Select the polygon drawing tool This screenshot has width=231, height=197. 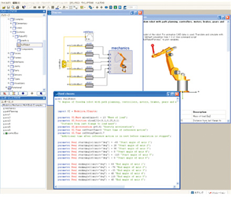pyautogui.click(x=44, y=7)
